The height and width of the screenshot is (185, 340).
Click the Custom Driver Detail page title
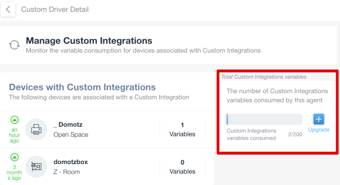pyautogui.click(x=55, y=9)
